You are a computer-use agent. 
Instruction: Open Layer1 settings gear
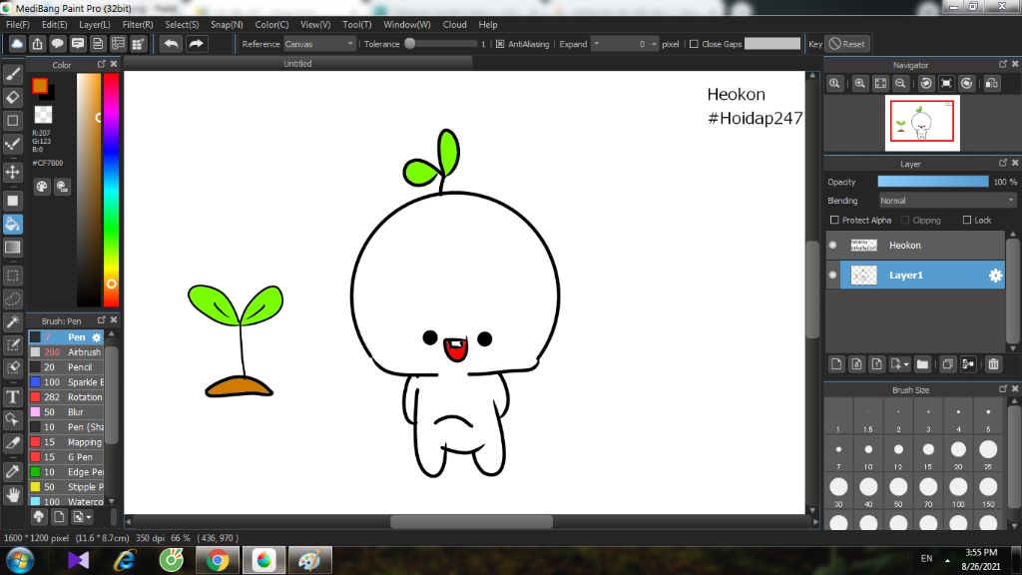click(995, 276)
